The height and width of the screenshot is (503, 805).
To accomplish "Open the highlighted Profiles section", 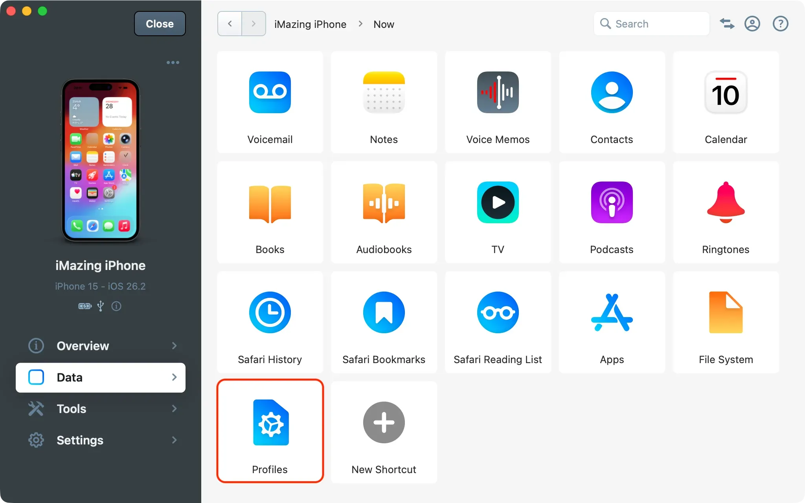I will [270, 431].
